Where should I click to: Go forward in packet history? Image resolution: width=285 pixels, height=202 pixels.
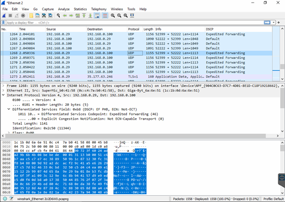(71, 16)
